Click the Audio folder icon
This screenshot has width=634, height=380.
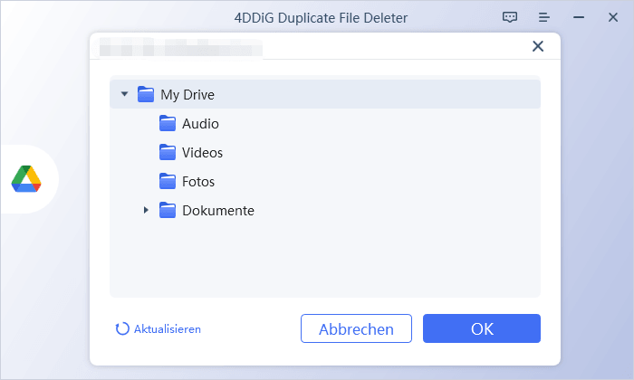coord(167,124)
